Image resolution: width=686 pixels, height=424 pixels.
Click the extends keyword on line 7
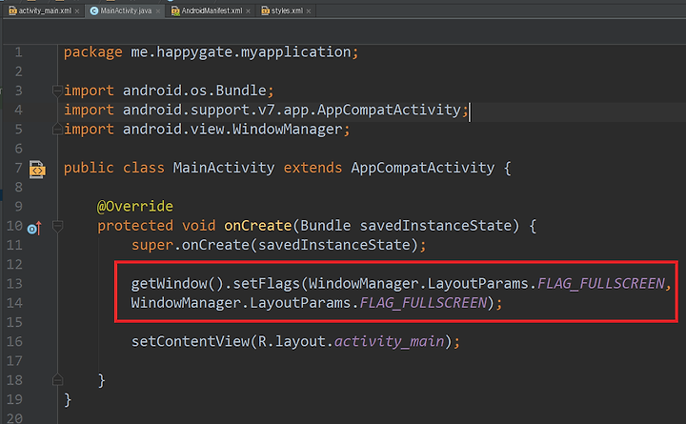tap(313, 168)
